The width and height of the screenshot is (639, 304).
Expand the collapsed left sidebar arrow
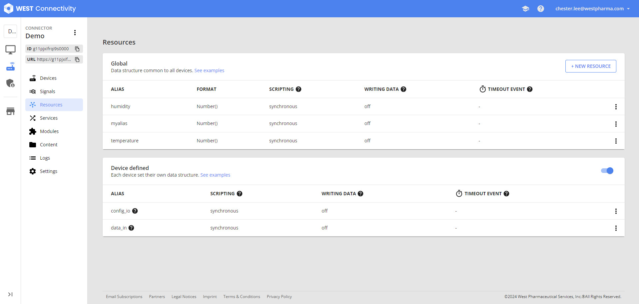pyautogui.click(x=10, y=294)
